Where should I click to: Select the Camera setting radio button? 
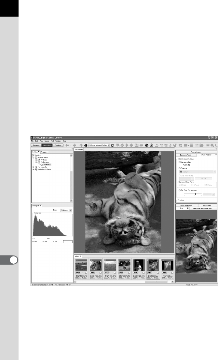pos(180,162)
